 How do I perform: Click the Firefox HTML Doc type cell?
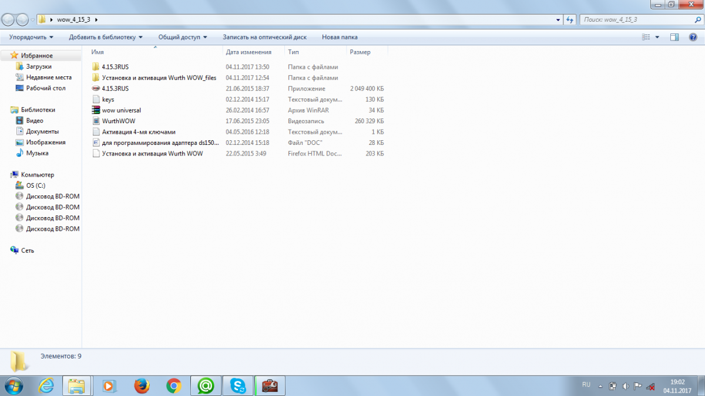coord(315,154)
